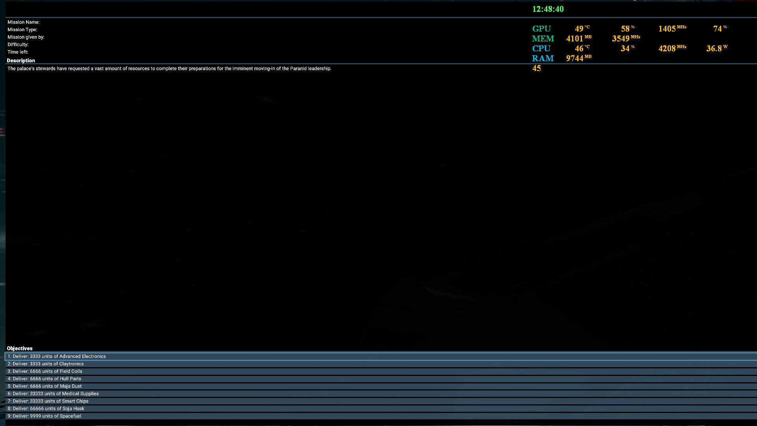This screenshot has width=757, height=426.
Task: Click objective 7: Smart Chips
Action: (48, 401)
